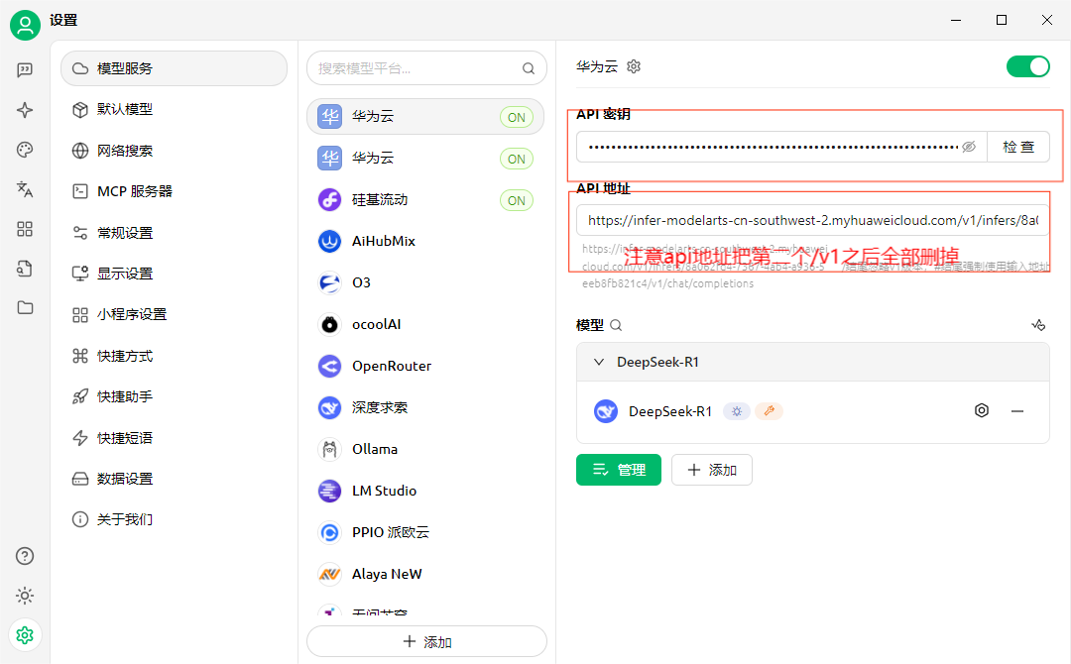Select the 硅基流动 provider
Image resolution: width=1071 pixels, height=664 pixels.
click(425, 199)
